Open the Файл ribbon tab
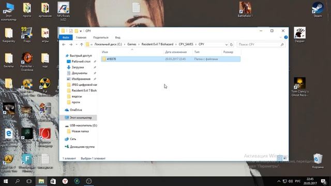331x186 pixels. [66, 37]
